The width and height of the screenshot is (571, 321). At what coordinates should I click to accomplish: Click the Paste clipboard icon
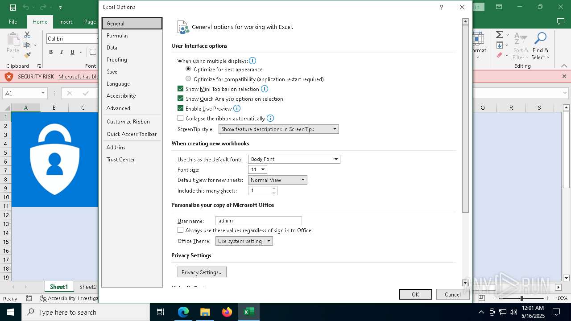[13, 39]
